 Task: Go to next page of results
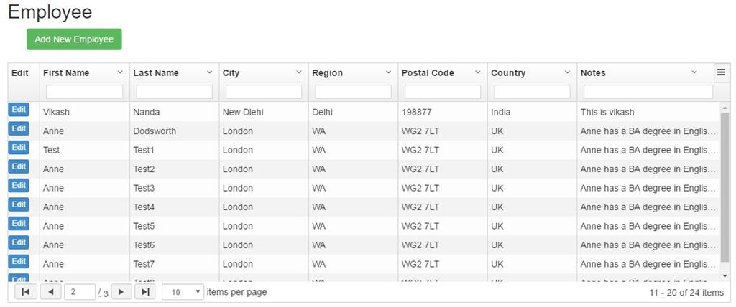point(120,292)
